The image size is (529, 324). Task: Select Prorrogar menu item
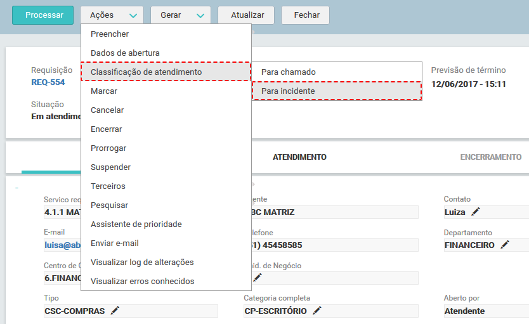tap(166, 148)
